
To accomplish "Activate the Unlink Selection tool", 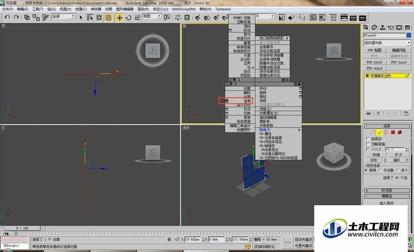I will [36, 17].
